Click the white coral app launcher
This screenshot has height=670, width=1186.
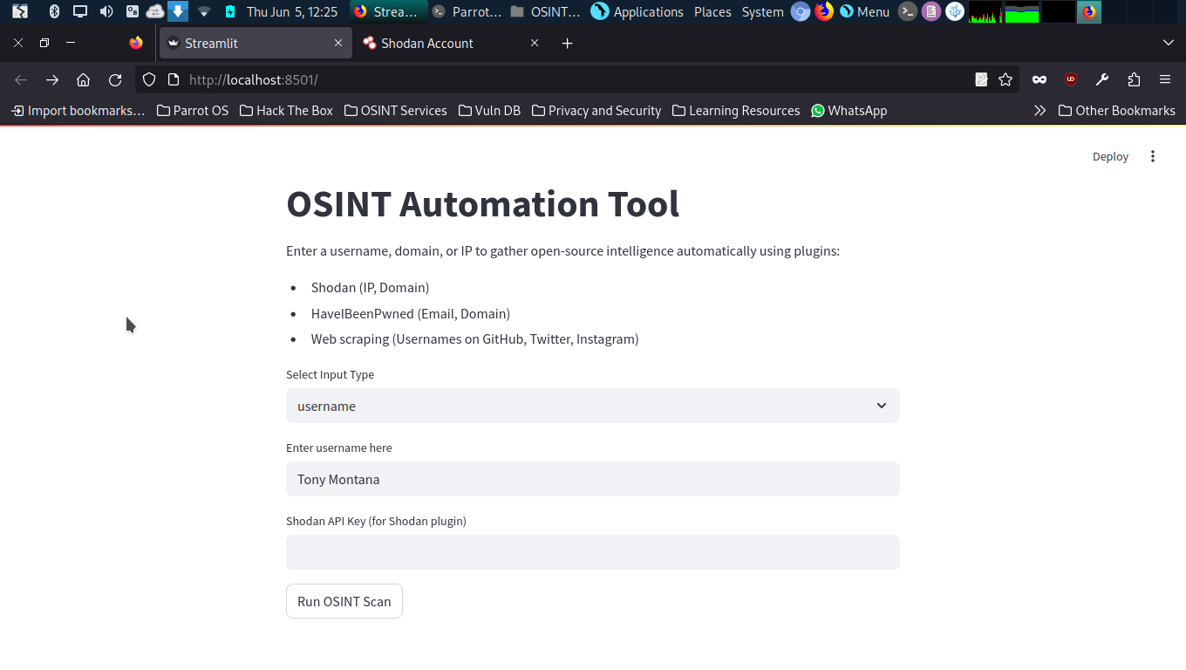[955, 11]
